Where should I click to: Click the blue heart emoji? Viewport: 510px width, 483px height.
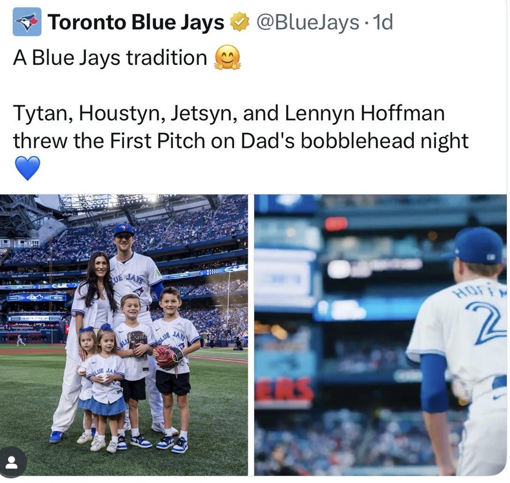pos(28,168)
